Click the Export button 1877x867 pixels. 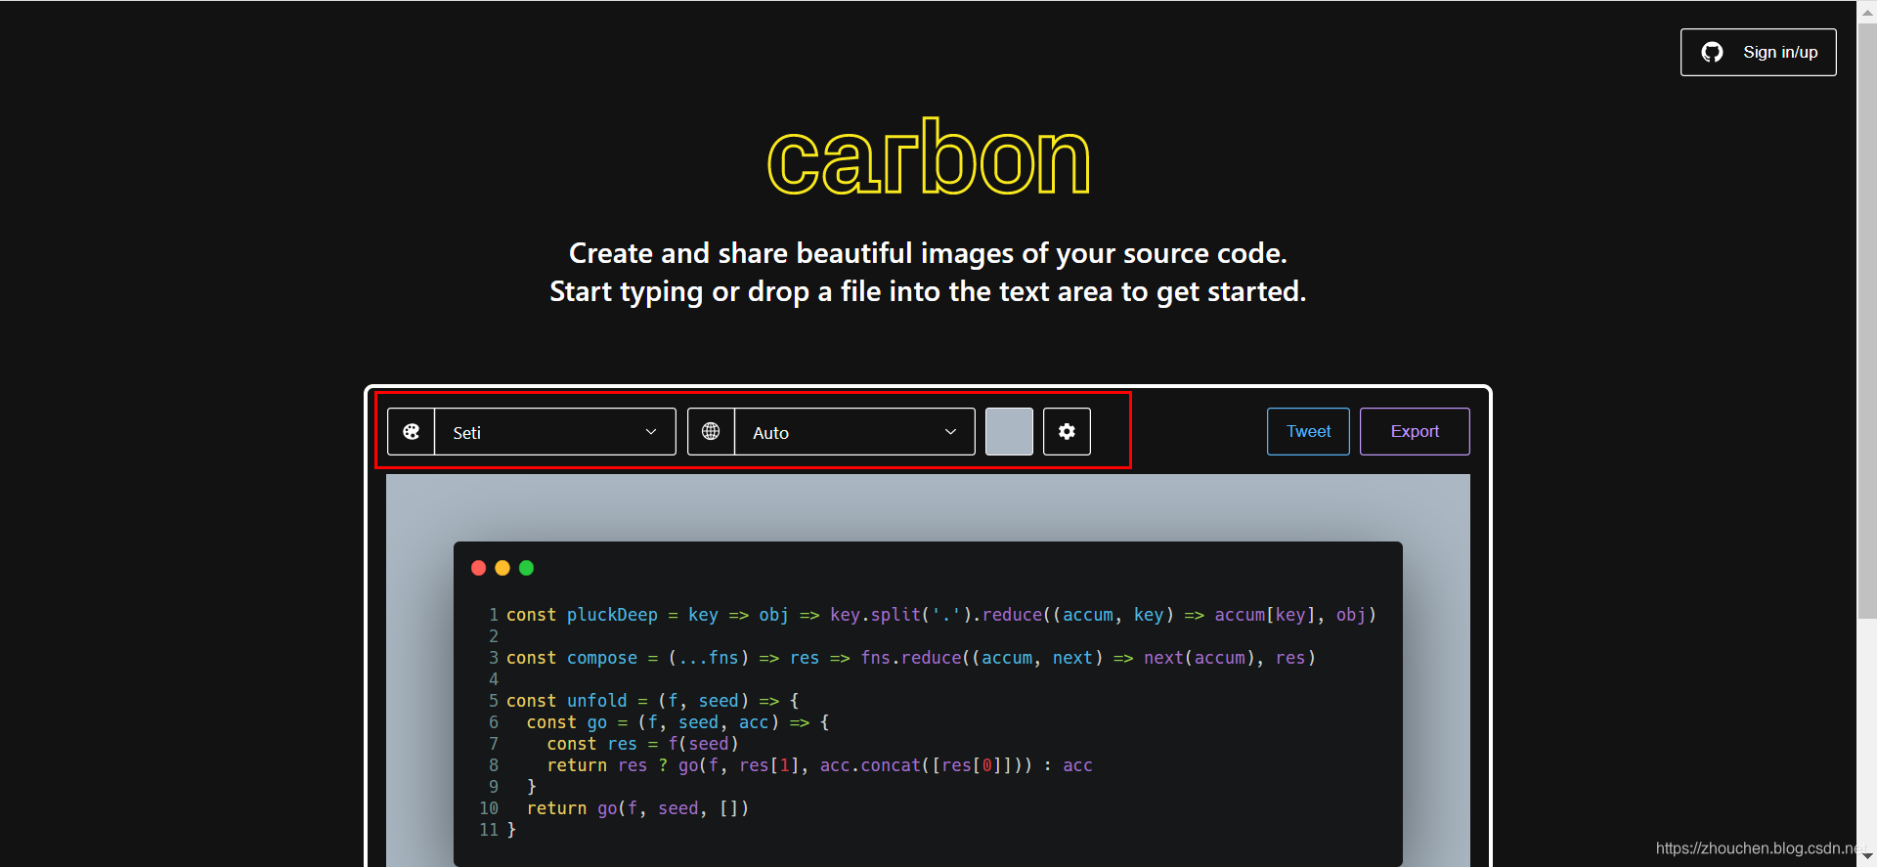pos(1415,432)
